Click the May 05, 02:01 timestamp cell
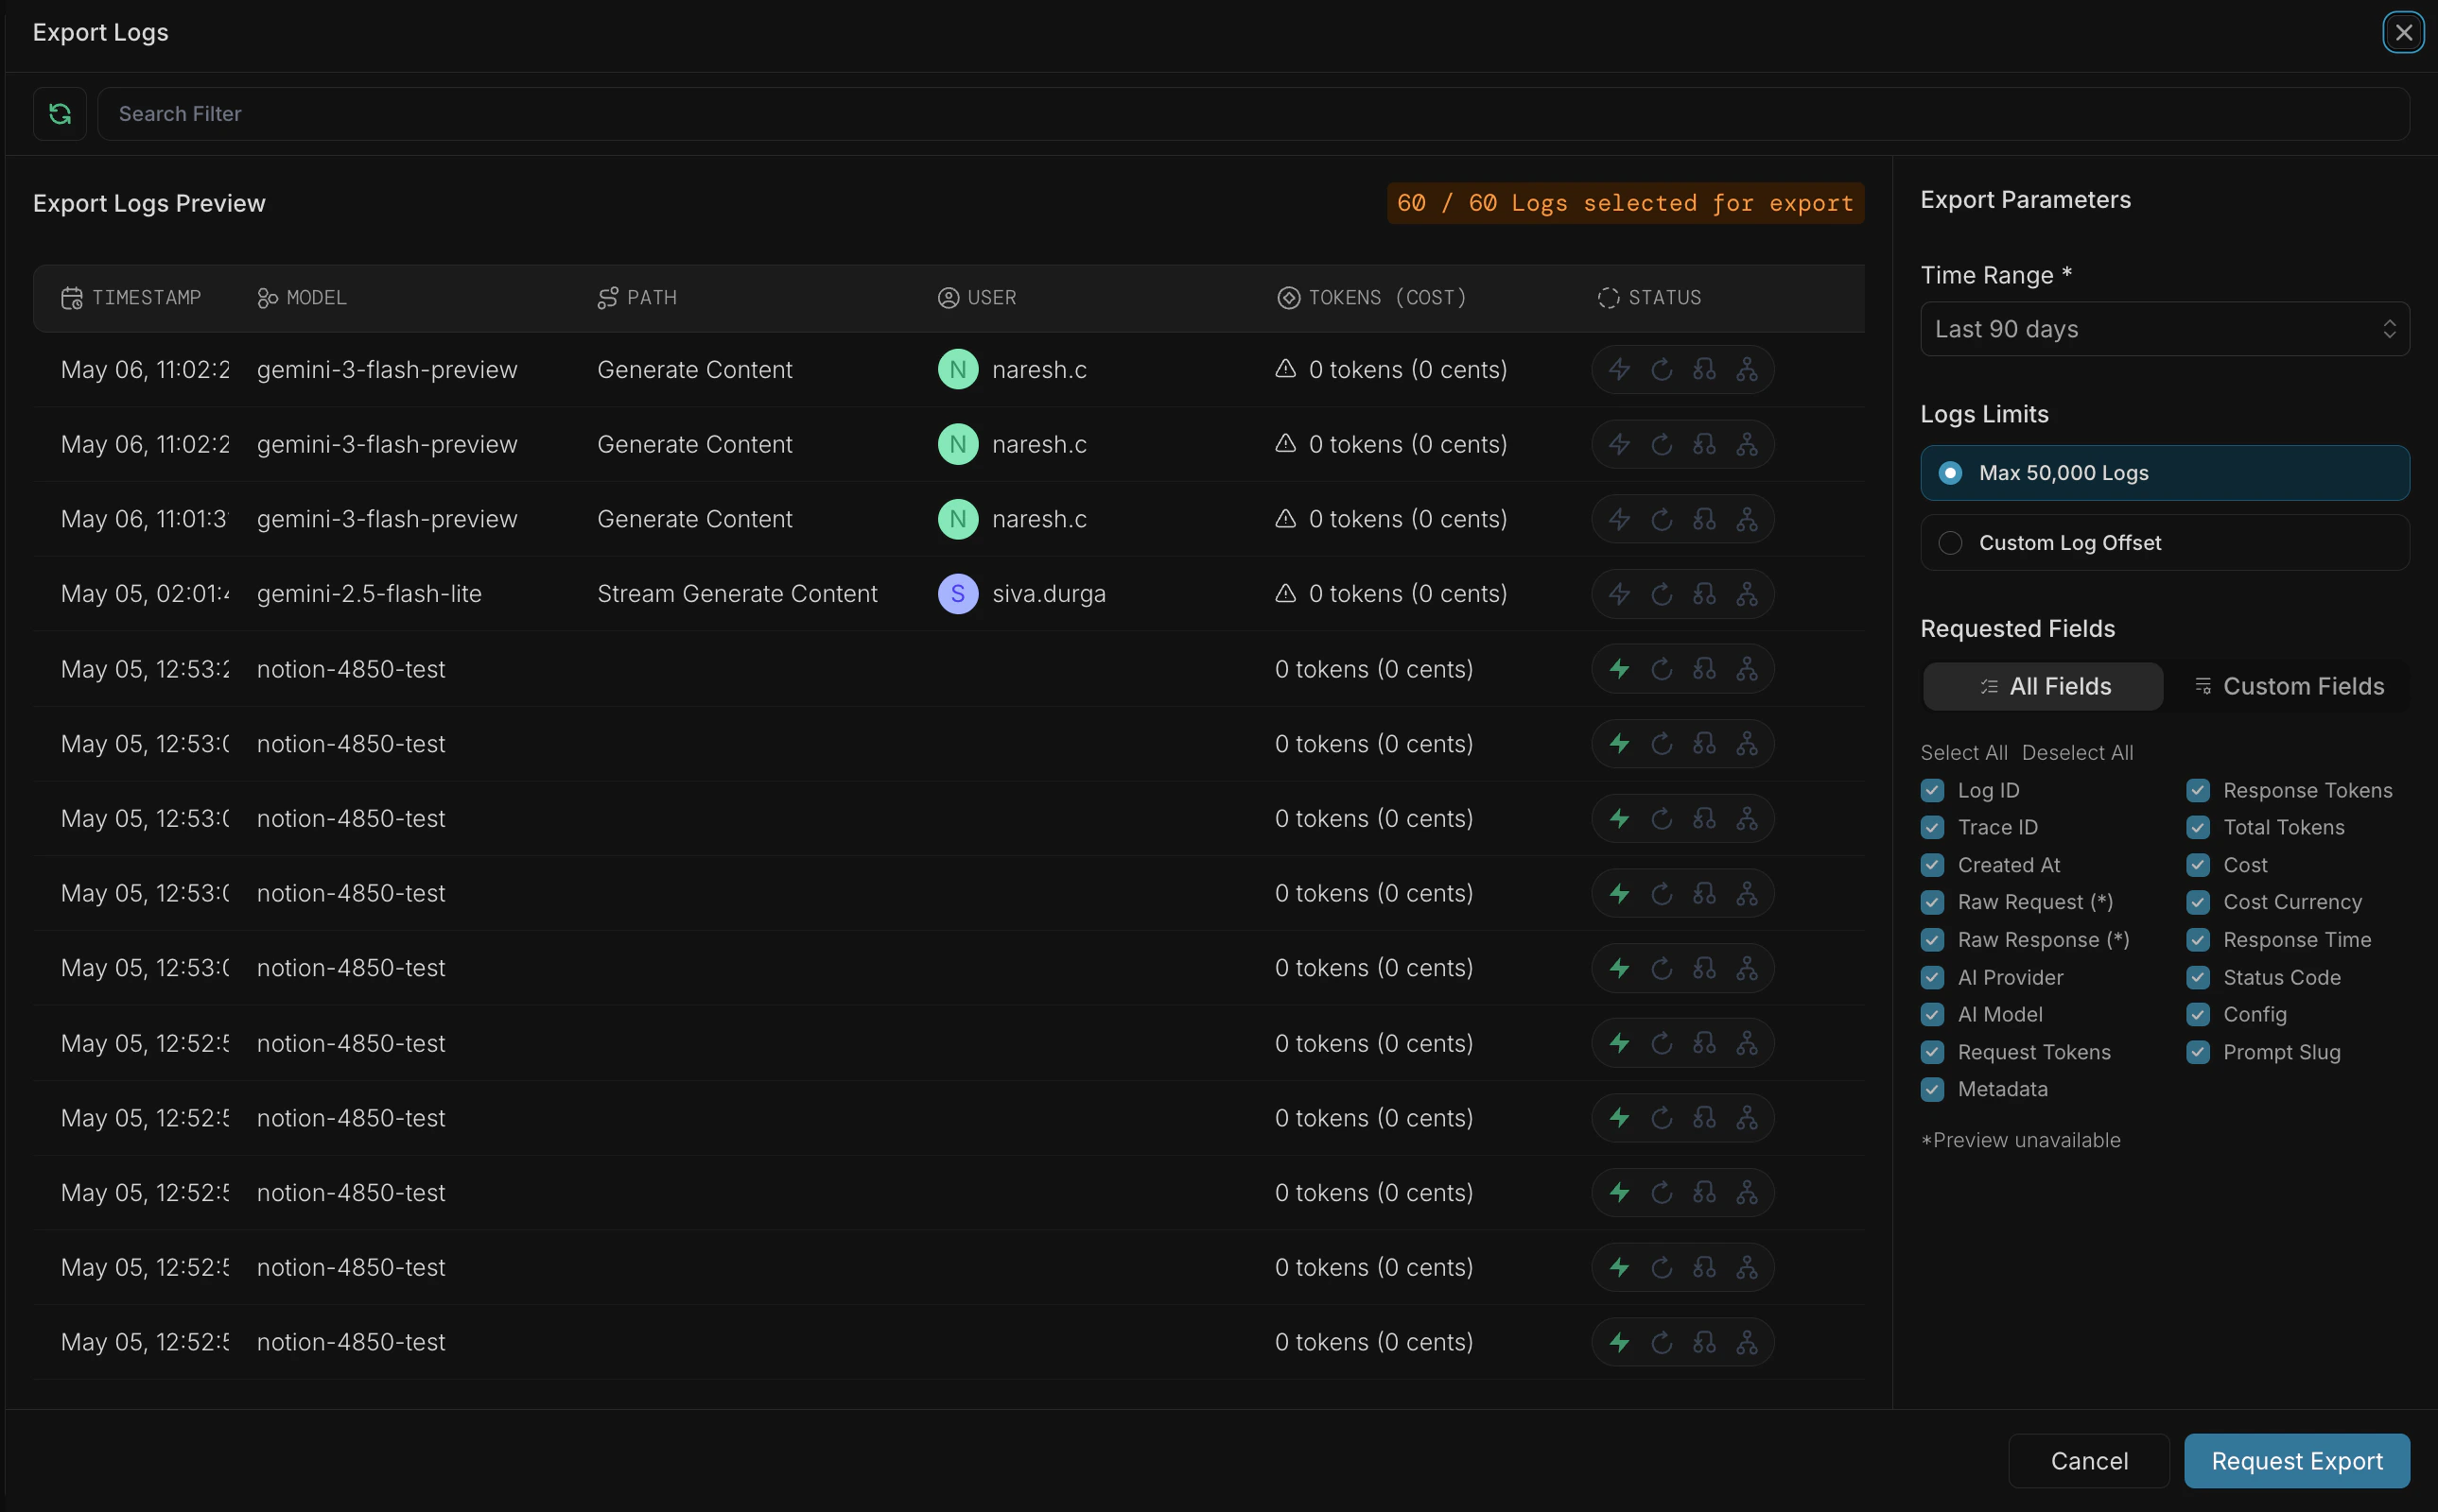This screenshot has height=1512, width=2438. click(145, 594)
